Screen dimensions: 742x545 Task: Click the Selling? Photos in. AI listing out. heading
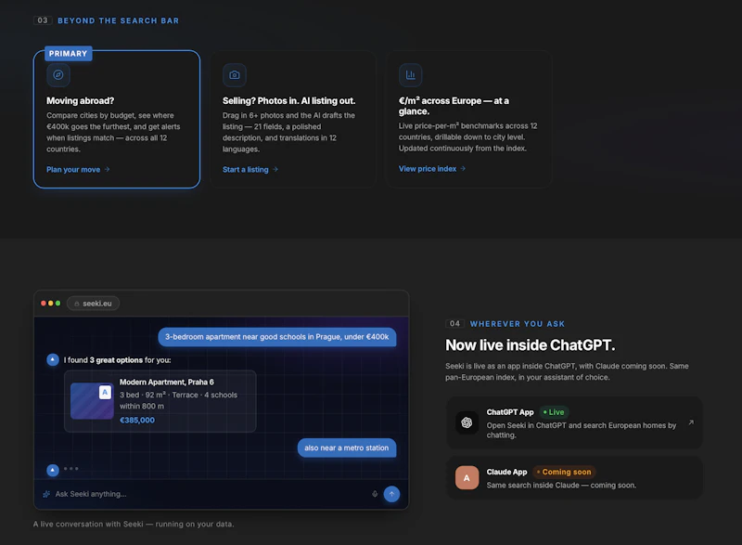point(288,101)
